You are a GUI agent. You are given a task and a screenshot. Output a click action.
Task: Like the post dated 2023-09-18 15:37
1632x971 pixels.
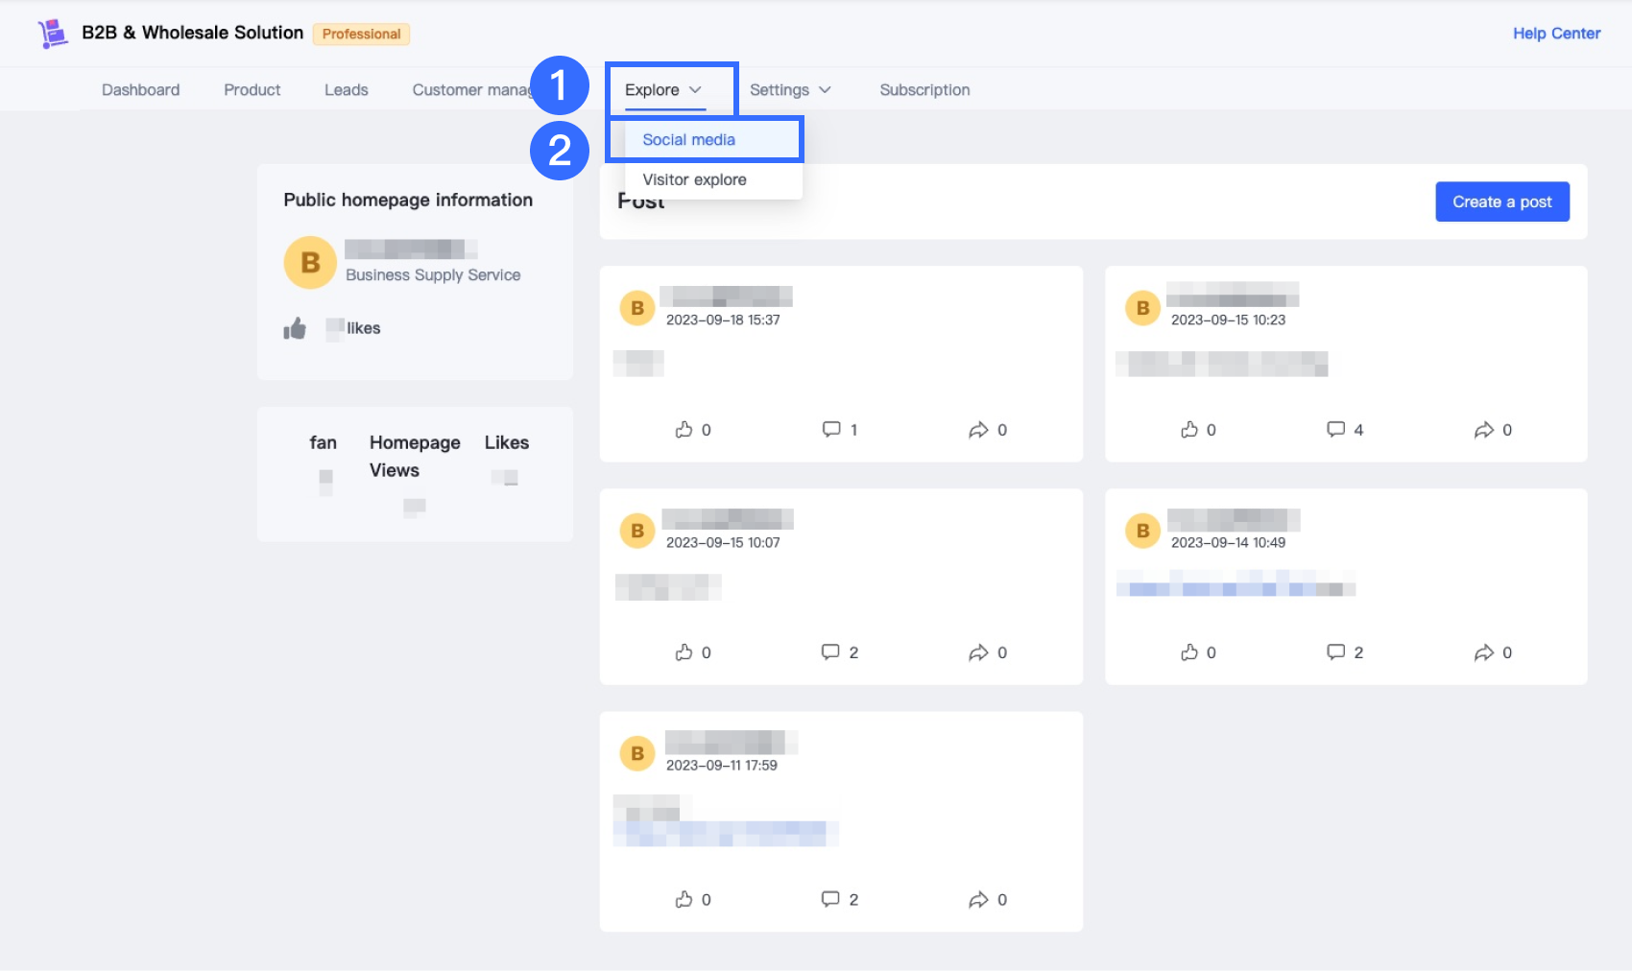point(684,430)
